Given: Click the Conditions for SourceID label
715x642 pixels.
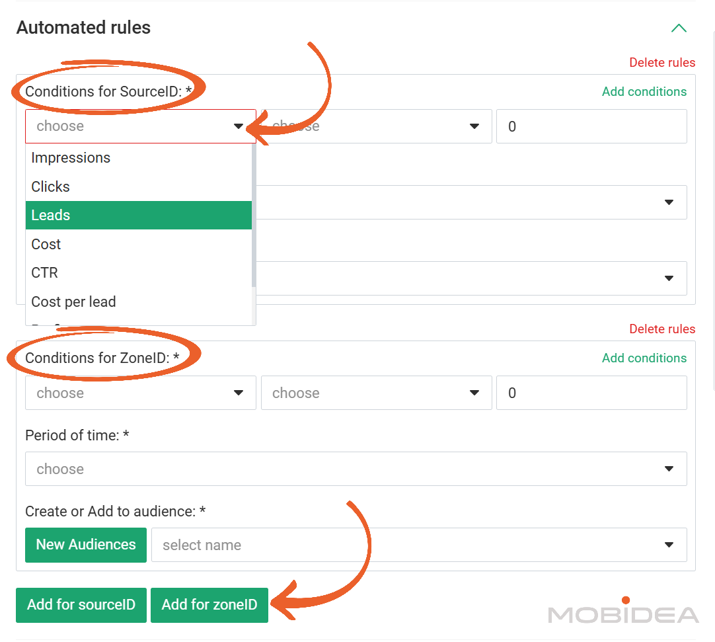Looking at the screenshot, I should point(108,92).
